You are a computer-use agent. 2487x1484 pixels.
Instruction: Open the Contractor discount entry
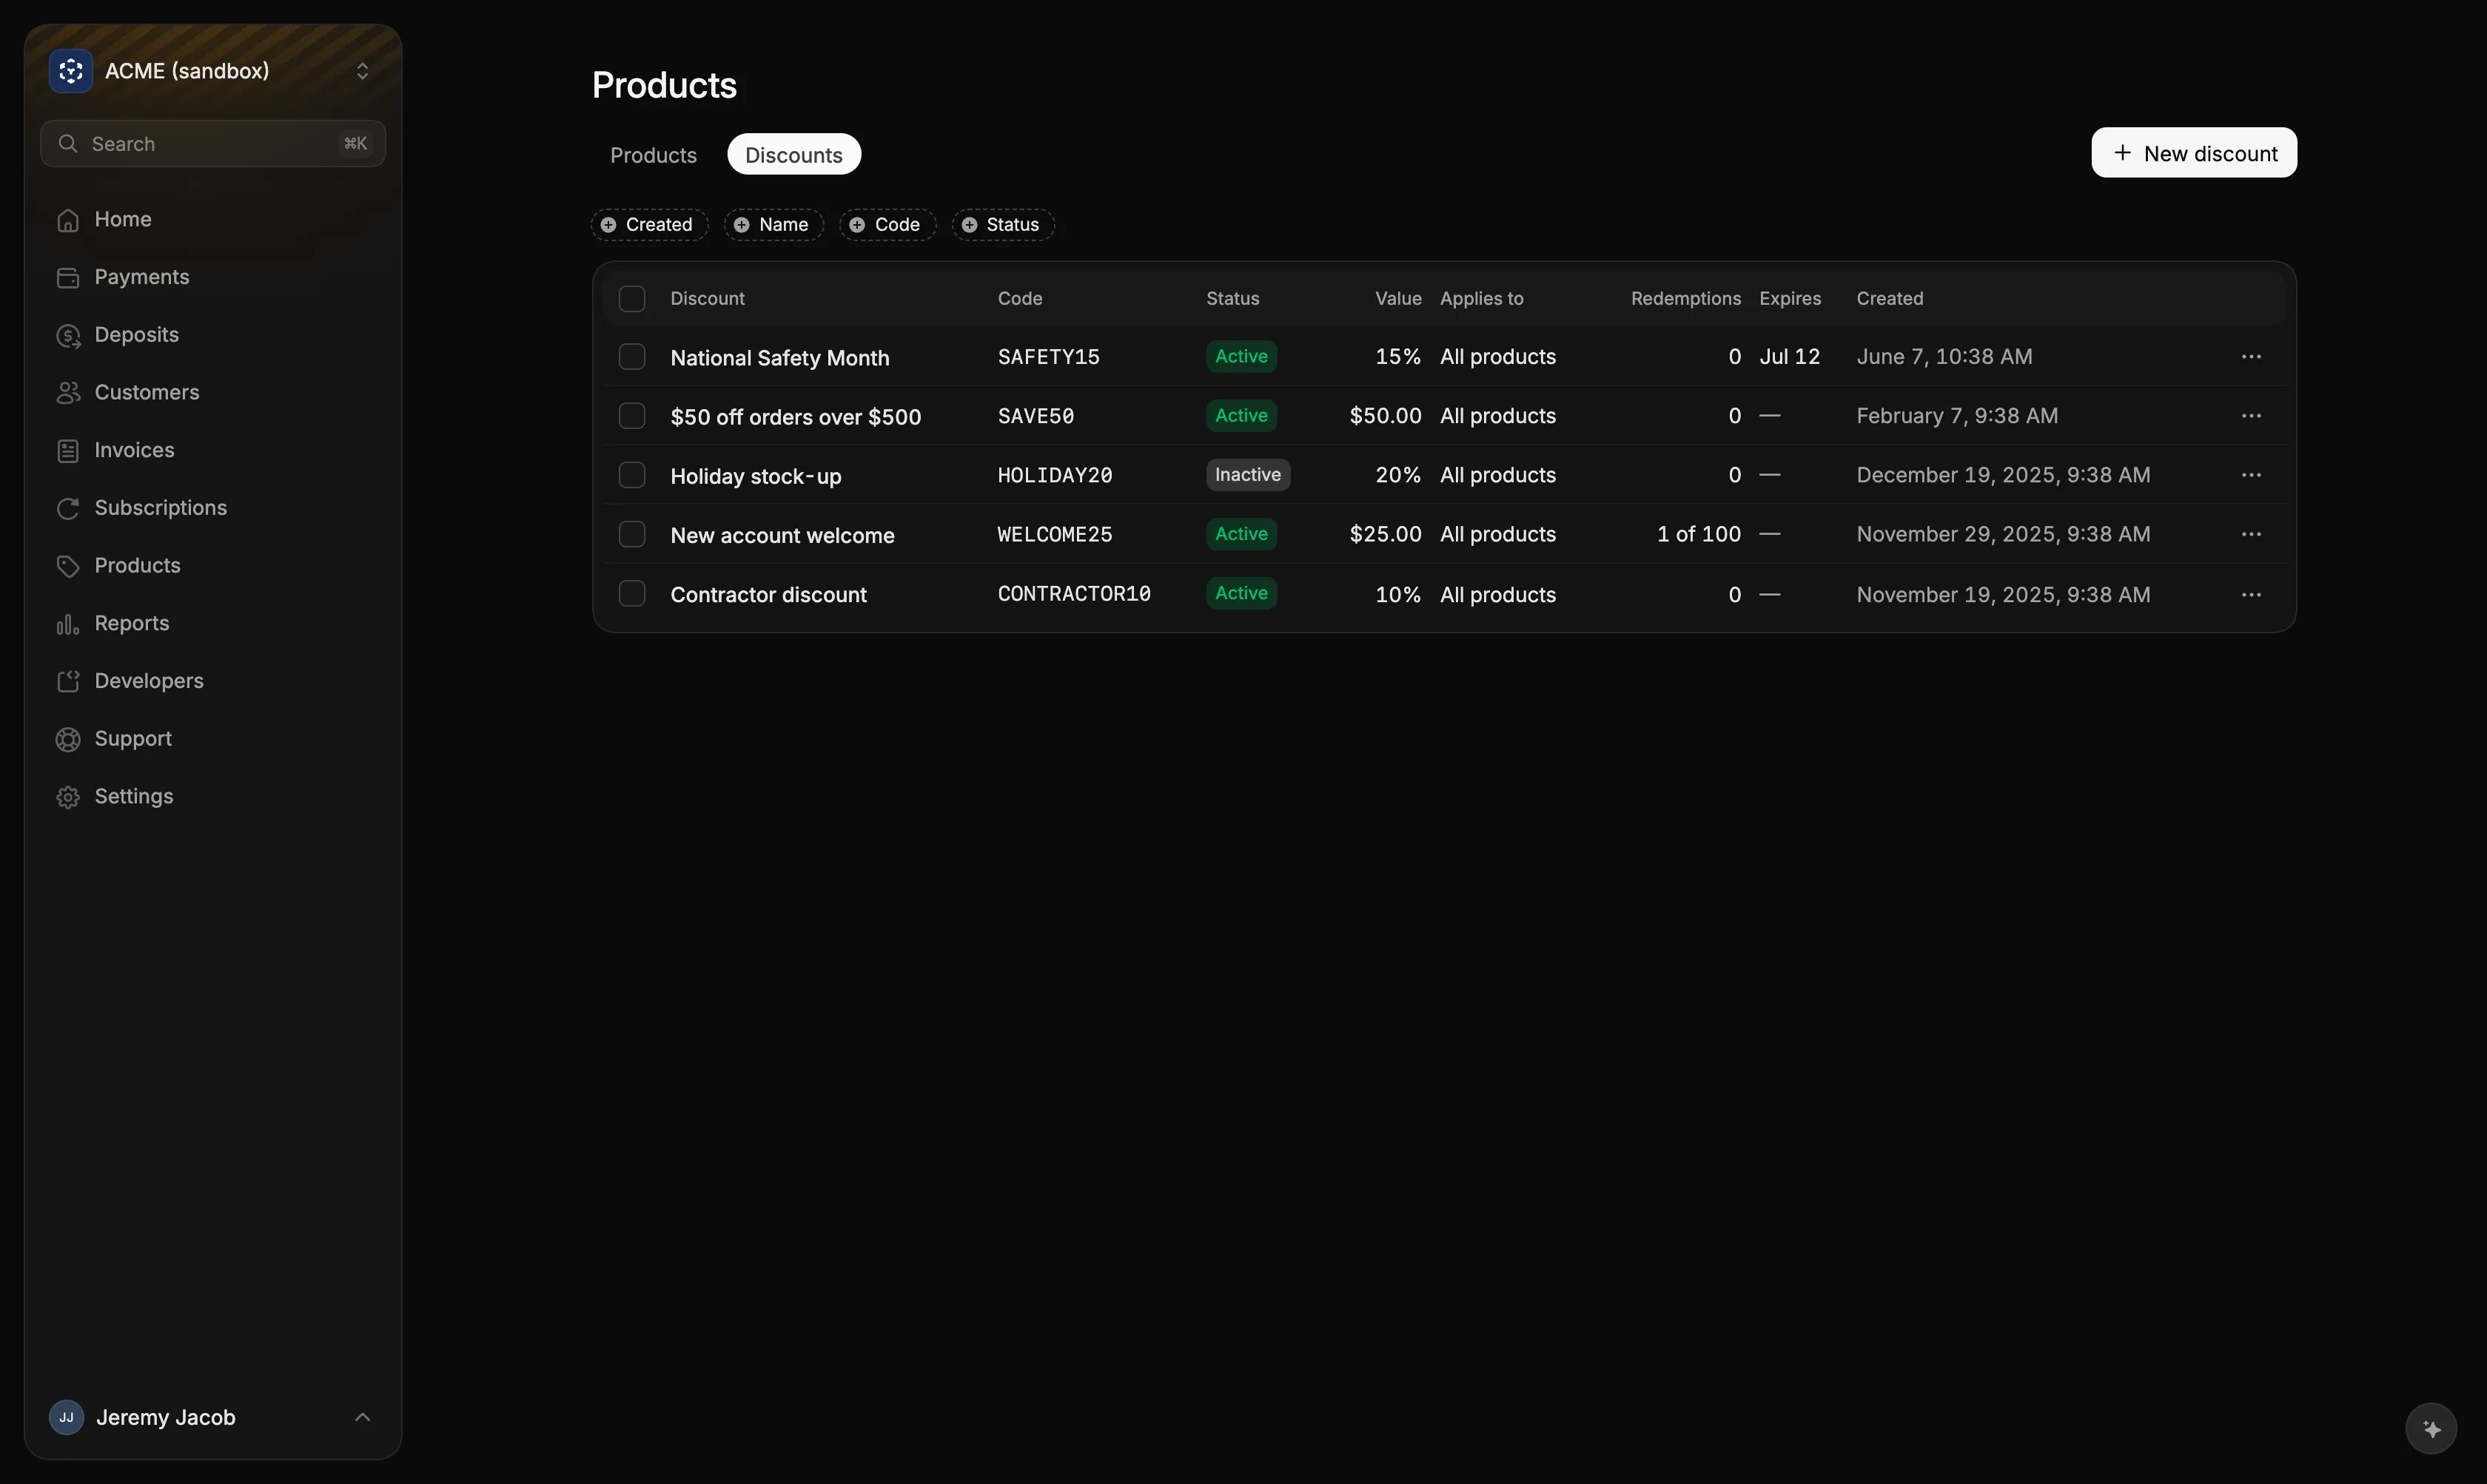(768, 595)
